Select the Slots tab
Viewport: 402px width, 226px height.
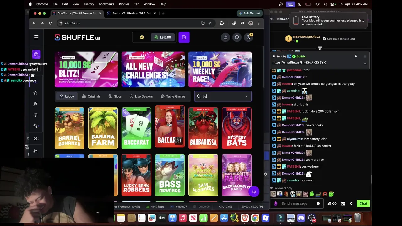tap(115, 96)
